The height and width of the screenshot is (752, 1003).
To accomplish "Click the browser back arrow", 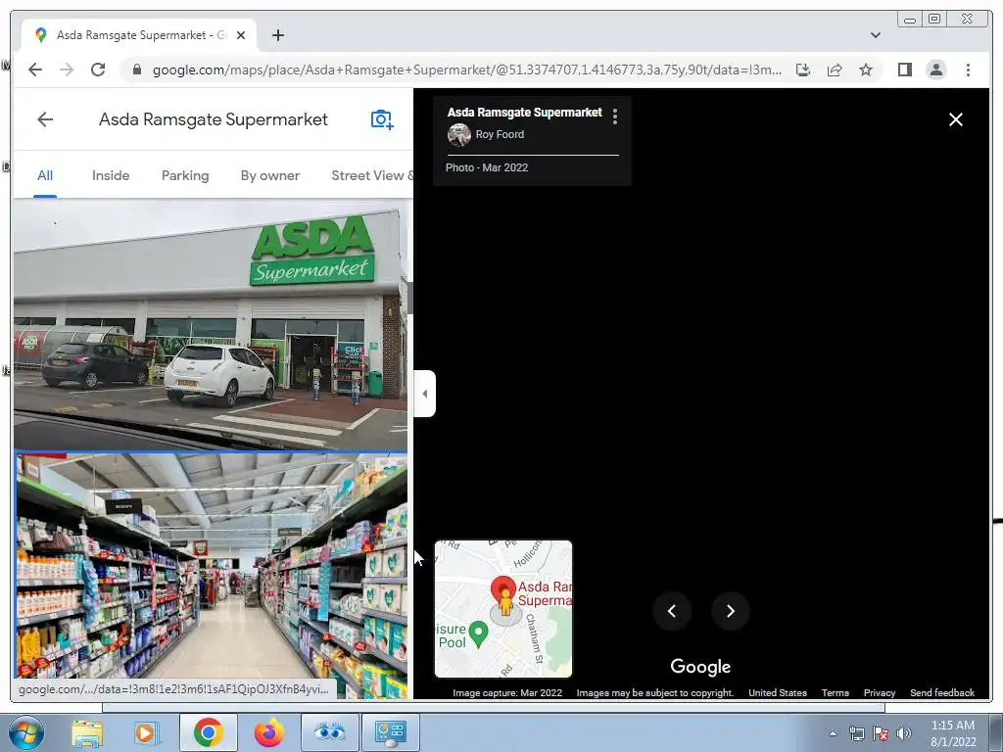I will [x=35, y=70].
